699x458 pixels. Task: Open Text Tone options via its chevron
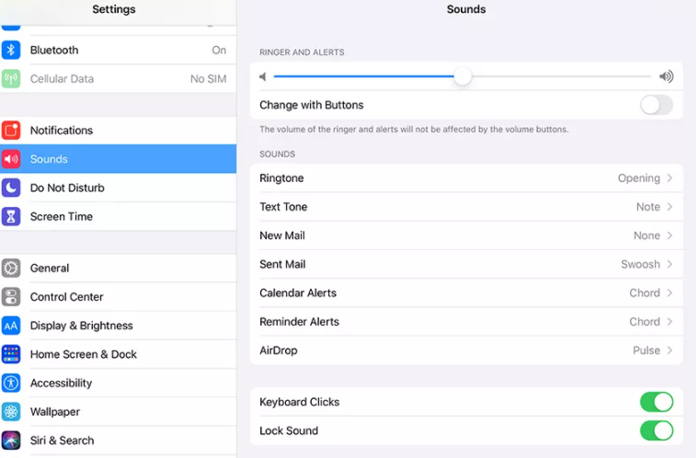coord(670,207)
